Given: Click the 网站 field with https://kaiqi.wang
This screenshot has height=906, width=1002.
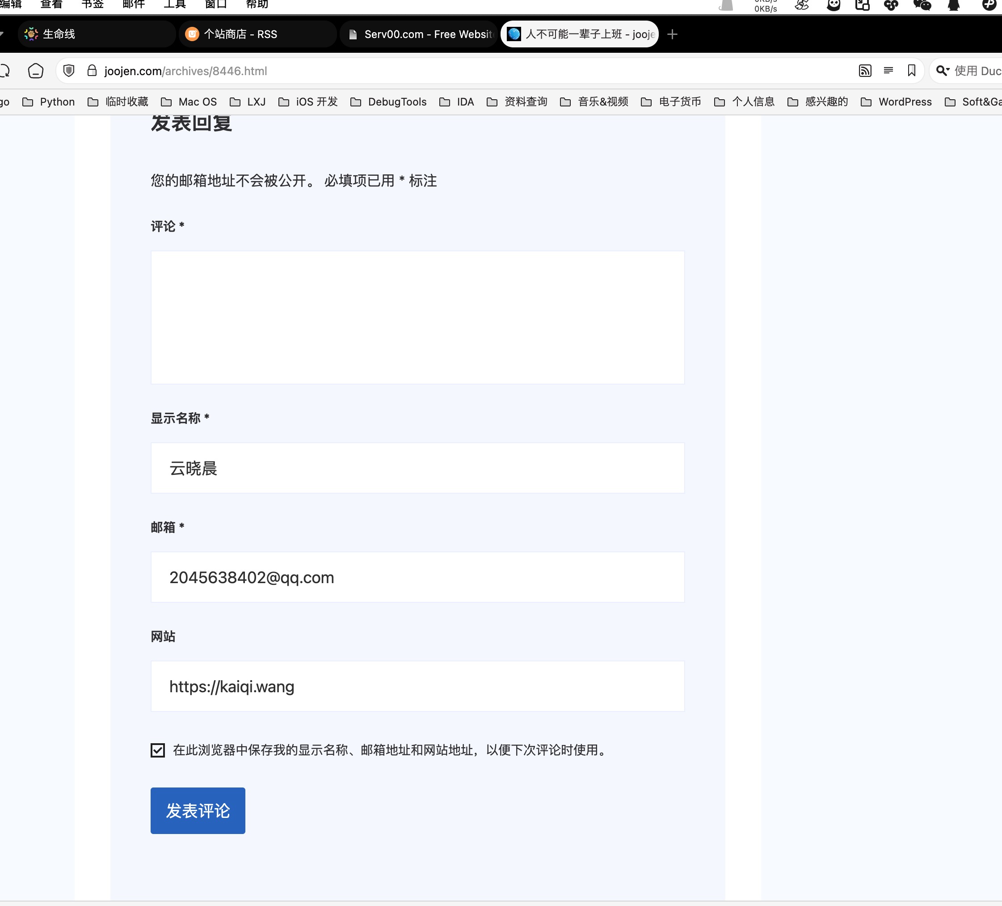Looking at the screenshot, I should (x=417, y=686).
